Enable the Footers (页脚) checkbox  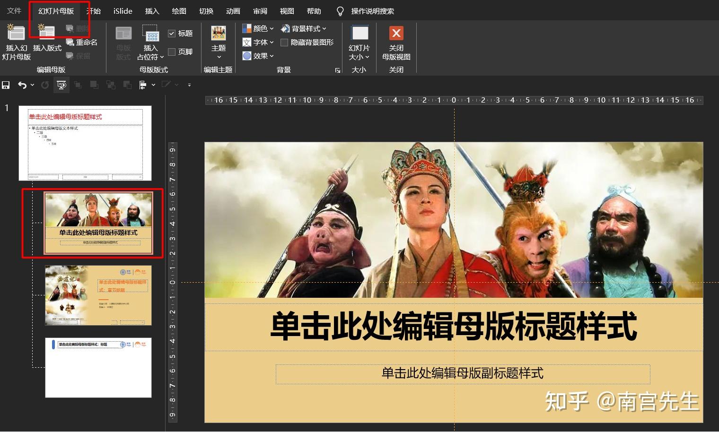(172, 52)
